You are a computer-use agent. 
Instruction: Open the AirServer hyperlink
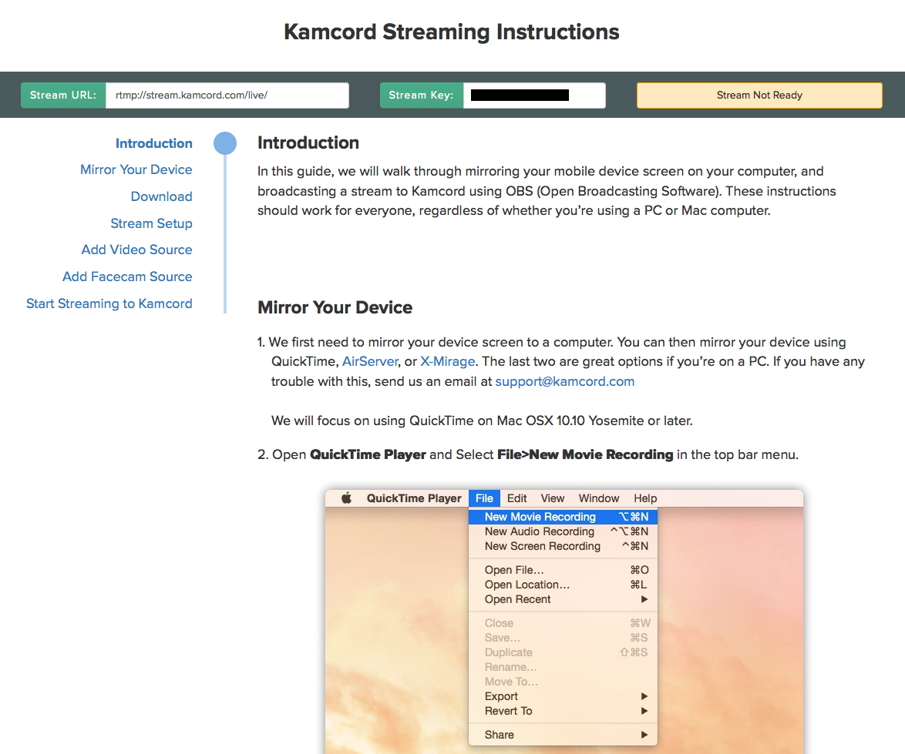[x=370, y=361]
